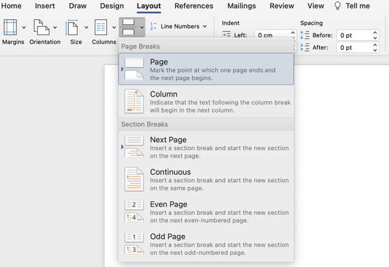The width and height of the screenshot is (389, 267).
Task: Insert a Continuous section break
Action: coord(207,179)
